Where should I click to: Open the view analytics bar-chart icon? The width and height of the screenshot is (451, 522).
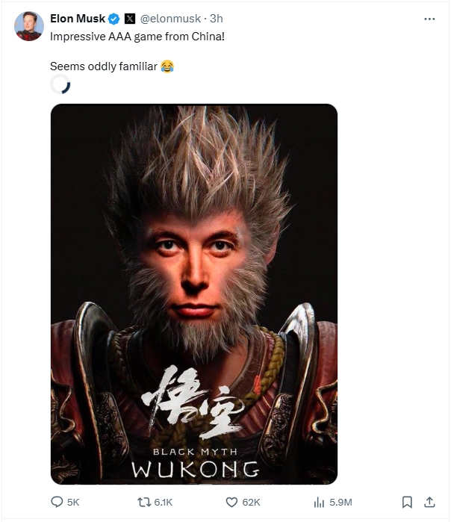319,502
